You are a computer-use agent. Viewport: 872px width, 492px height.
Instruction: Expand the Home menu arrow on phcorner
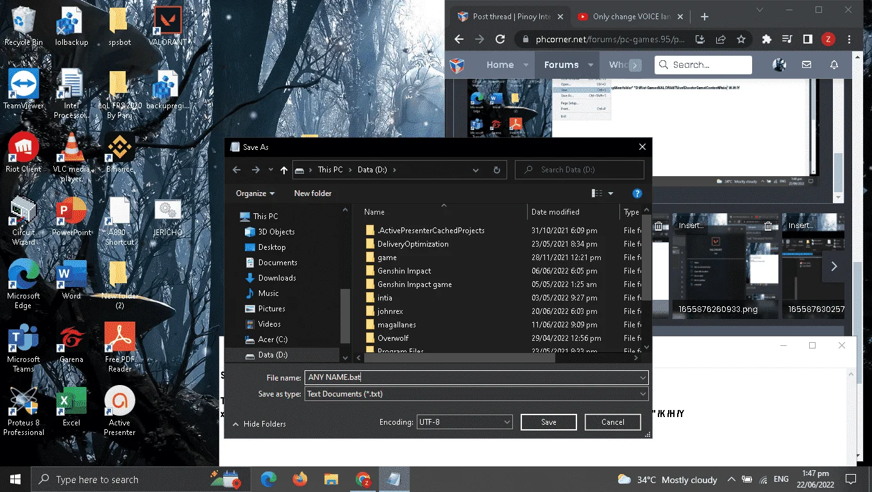click(x=526, y=65)
